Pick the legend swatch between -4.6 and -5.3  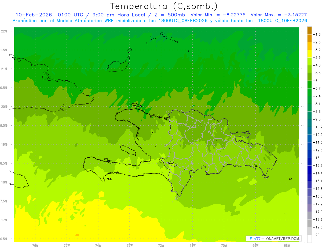click(x=309, y=69)
